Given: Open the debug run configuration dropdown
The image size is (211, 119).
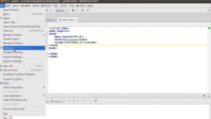Looking at the screenshot, I should [x=61, y=10].
